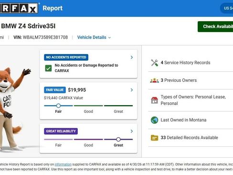Click the globe icon beside Last Owned in Montana

point(154,120)
